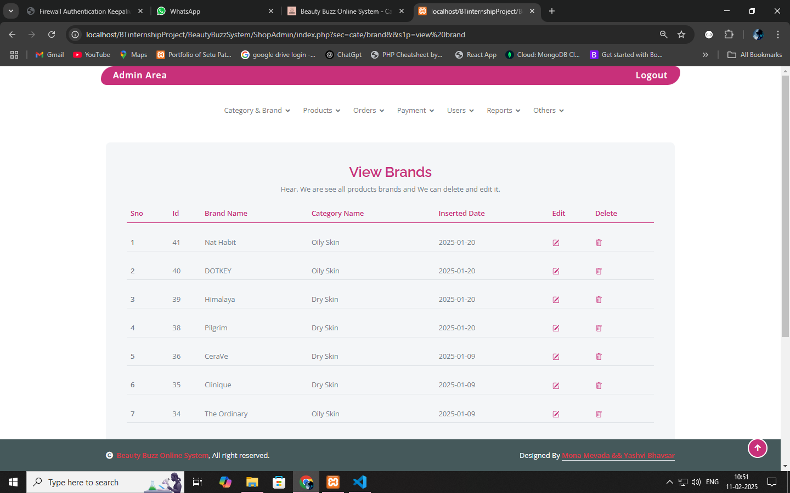The height and width of the screenshot is (493, 790).
Task: Edit the Himalaya brand entry
Action: pyautogui.click(x=556, y=300)
